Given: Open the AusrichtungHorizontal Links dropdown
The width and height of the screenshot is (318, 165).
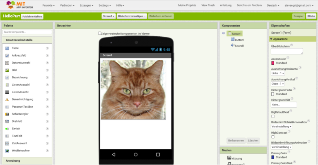Looking at the screenshot, I should [x=278, y=73].
